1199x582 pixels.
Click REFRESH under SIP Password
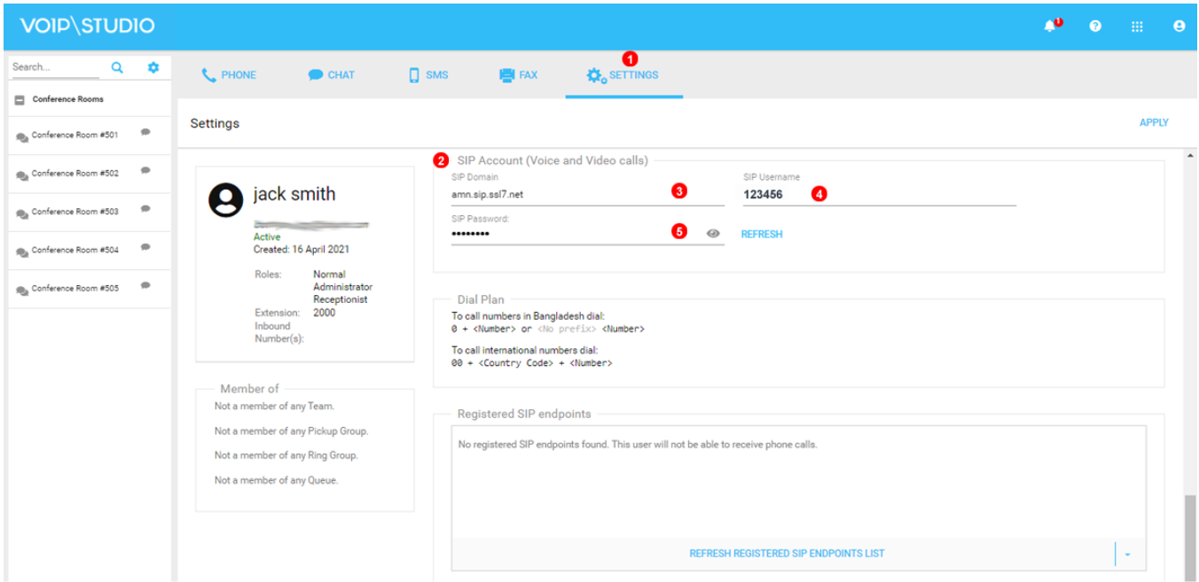coord(761,233)
